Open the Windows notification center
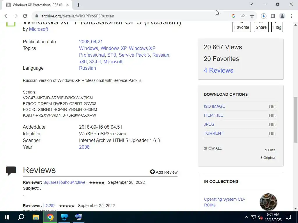298x223 pixels. (x=288, y=217)
